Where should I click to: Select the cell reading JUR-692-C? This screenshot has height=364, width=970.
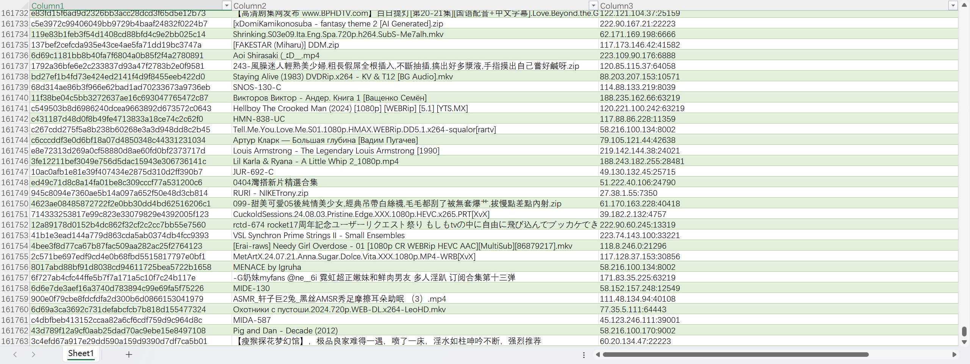coord(415,172)
